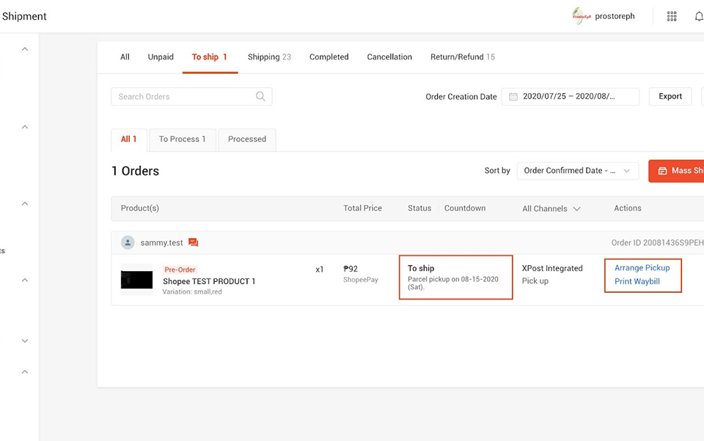Open the All Channels filter dropdown
This screenshot has height=441, width=704.
point(551,208)
